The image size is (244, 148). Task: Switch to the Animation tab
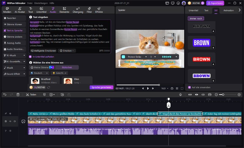click(228, 10)
